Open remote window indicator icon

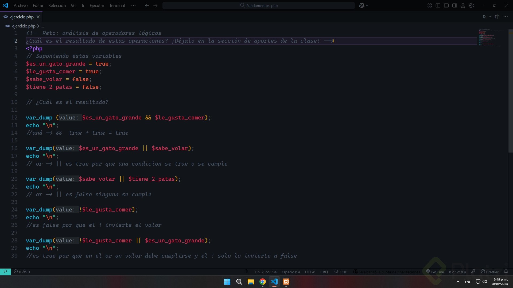(5, 271)
